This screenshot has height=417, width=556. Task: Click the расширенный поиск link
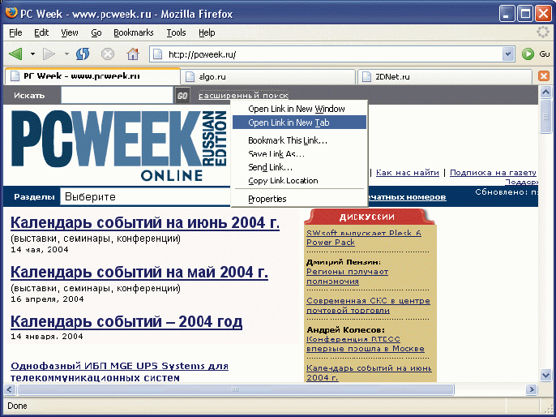243,96
